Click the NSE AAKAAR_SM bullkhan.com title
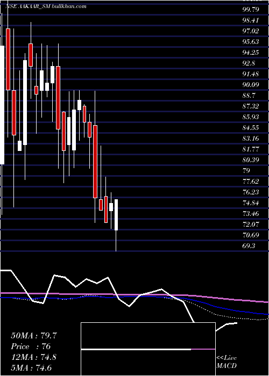This screenshot has width=269, height=376. pos(46,6)
